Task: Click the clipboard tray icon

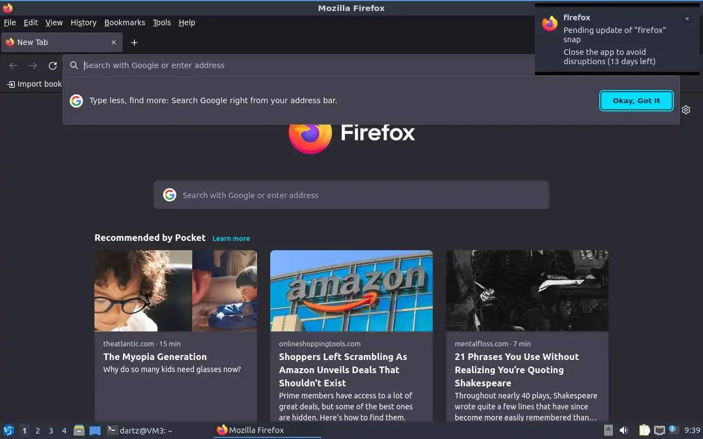Action: pyautogui.click(x=644, y=430)
